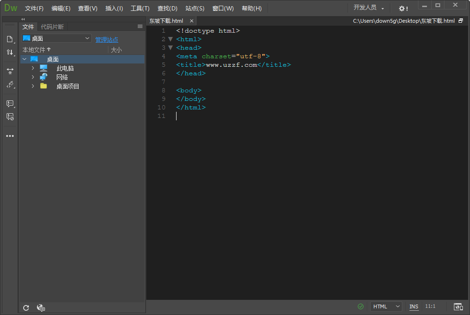
Task: Open the 开发人员 workspace dropdown
Action: tap(369, 8)
